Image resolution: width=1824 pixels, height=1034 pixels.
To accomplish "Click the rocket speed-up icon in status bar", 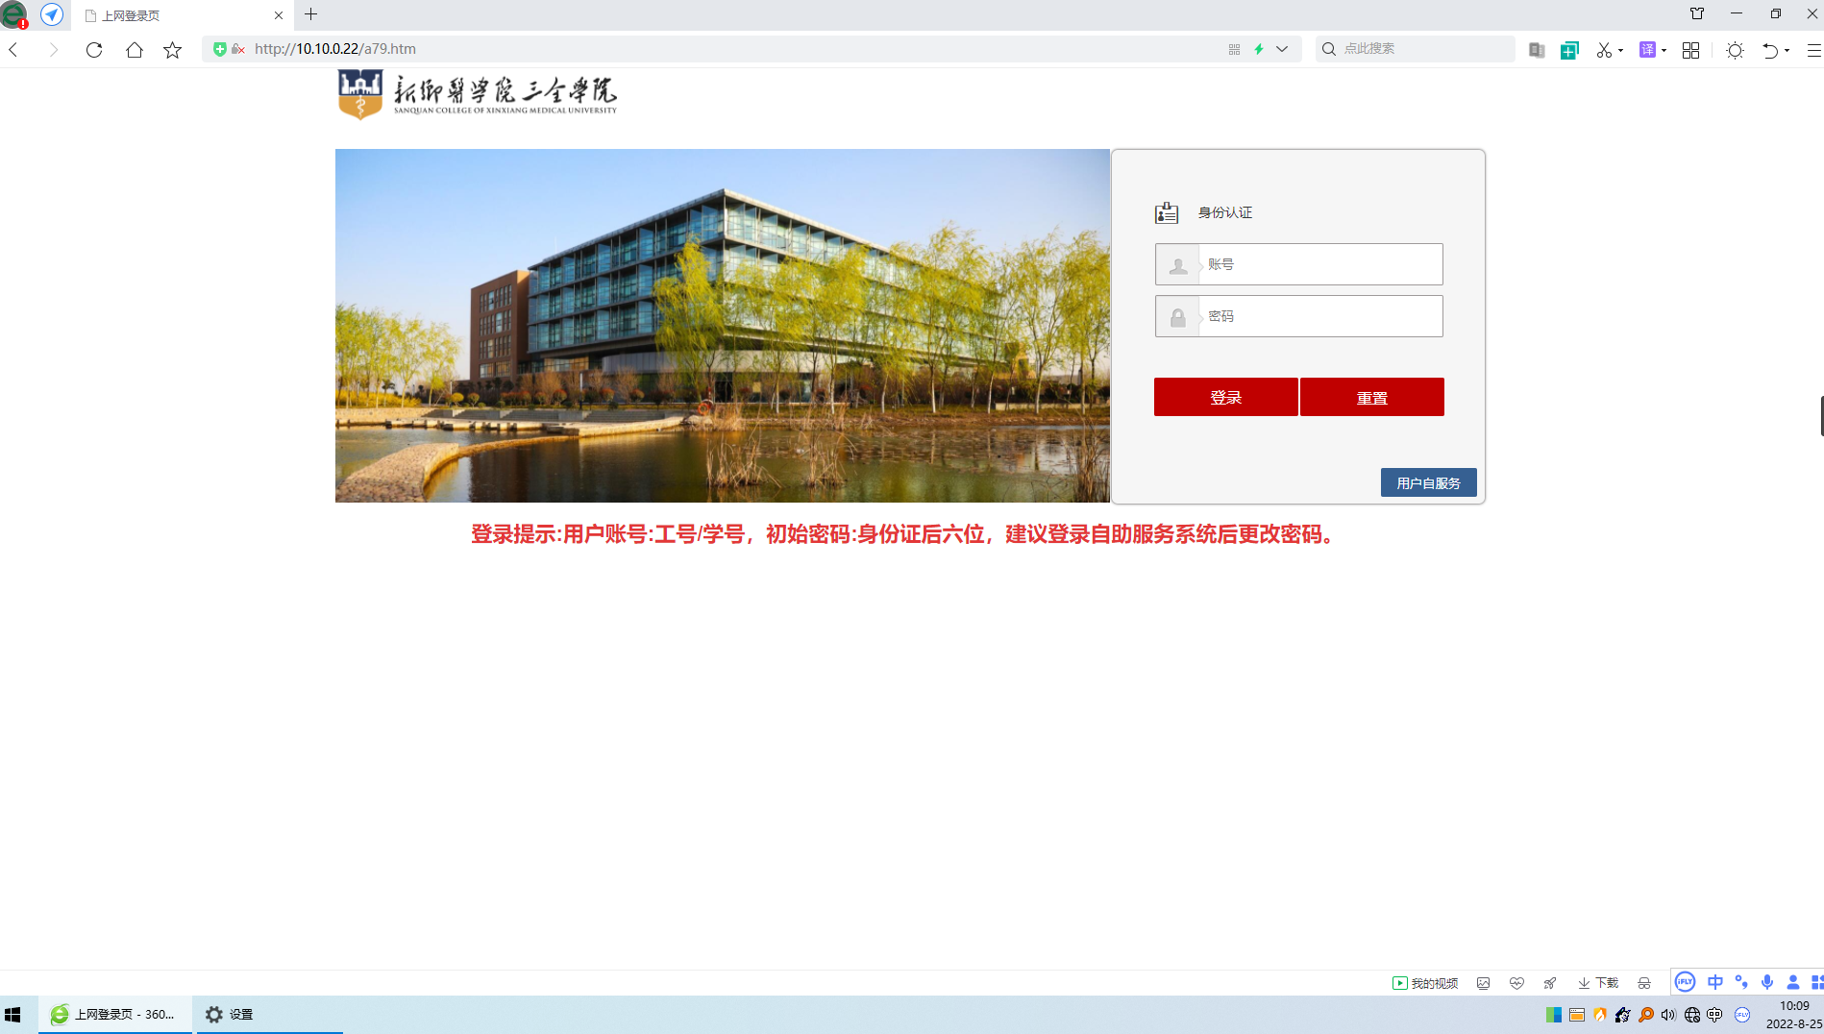I will [1549, 983].
